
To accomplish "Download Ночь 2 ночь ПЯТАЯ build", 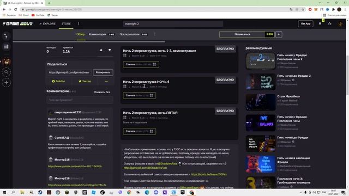I will (x=140, y=131).
